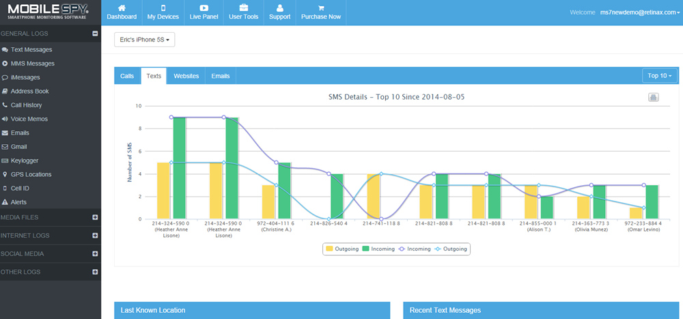Viewport: 683px width, 319px height.
Task: Toggle yellow Outgoing bars legend entry
Action: point(342,249)
